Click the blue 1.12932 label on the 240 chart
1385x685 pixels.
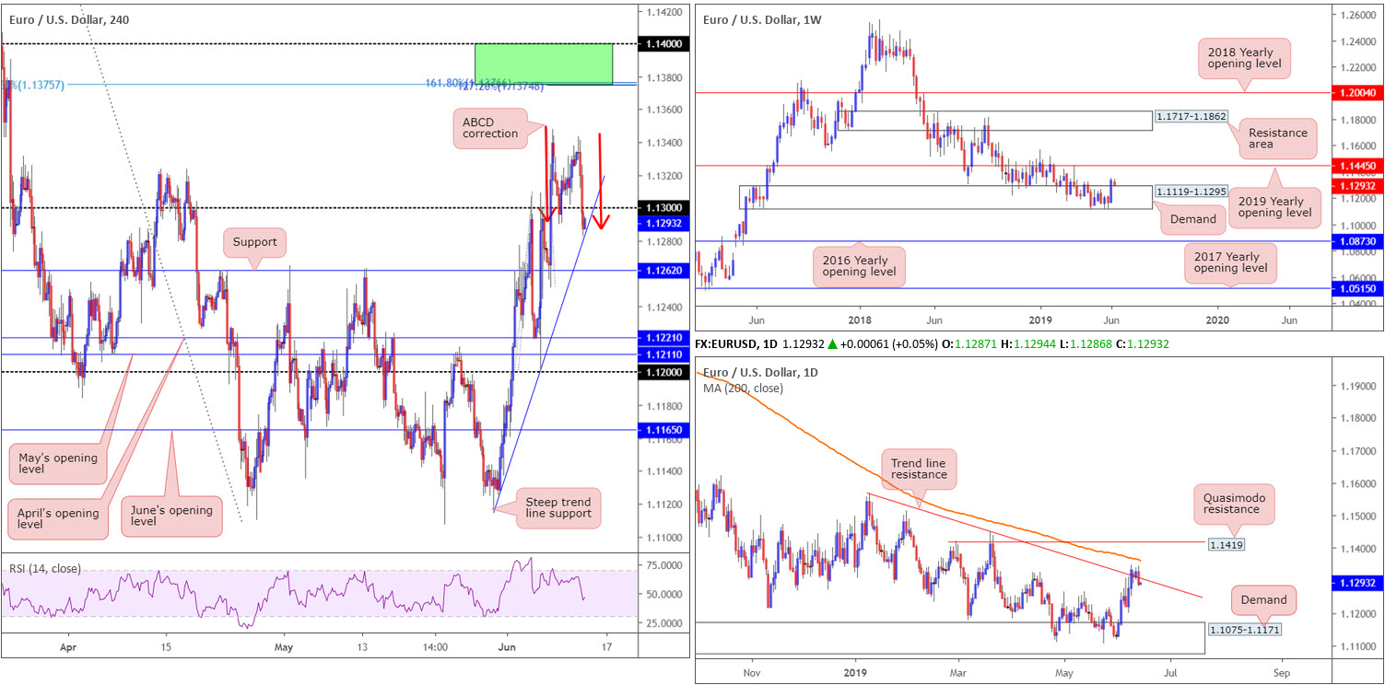[x=663, y=222]
